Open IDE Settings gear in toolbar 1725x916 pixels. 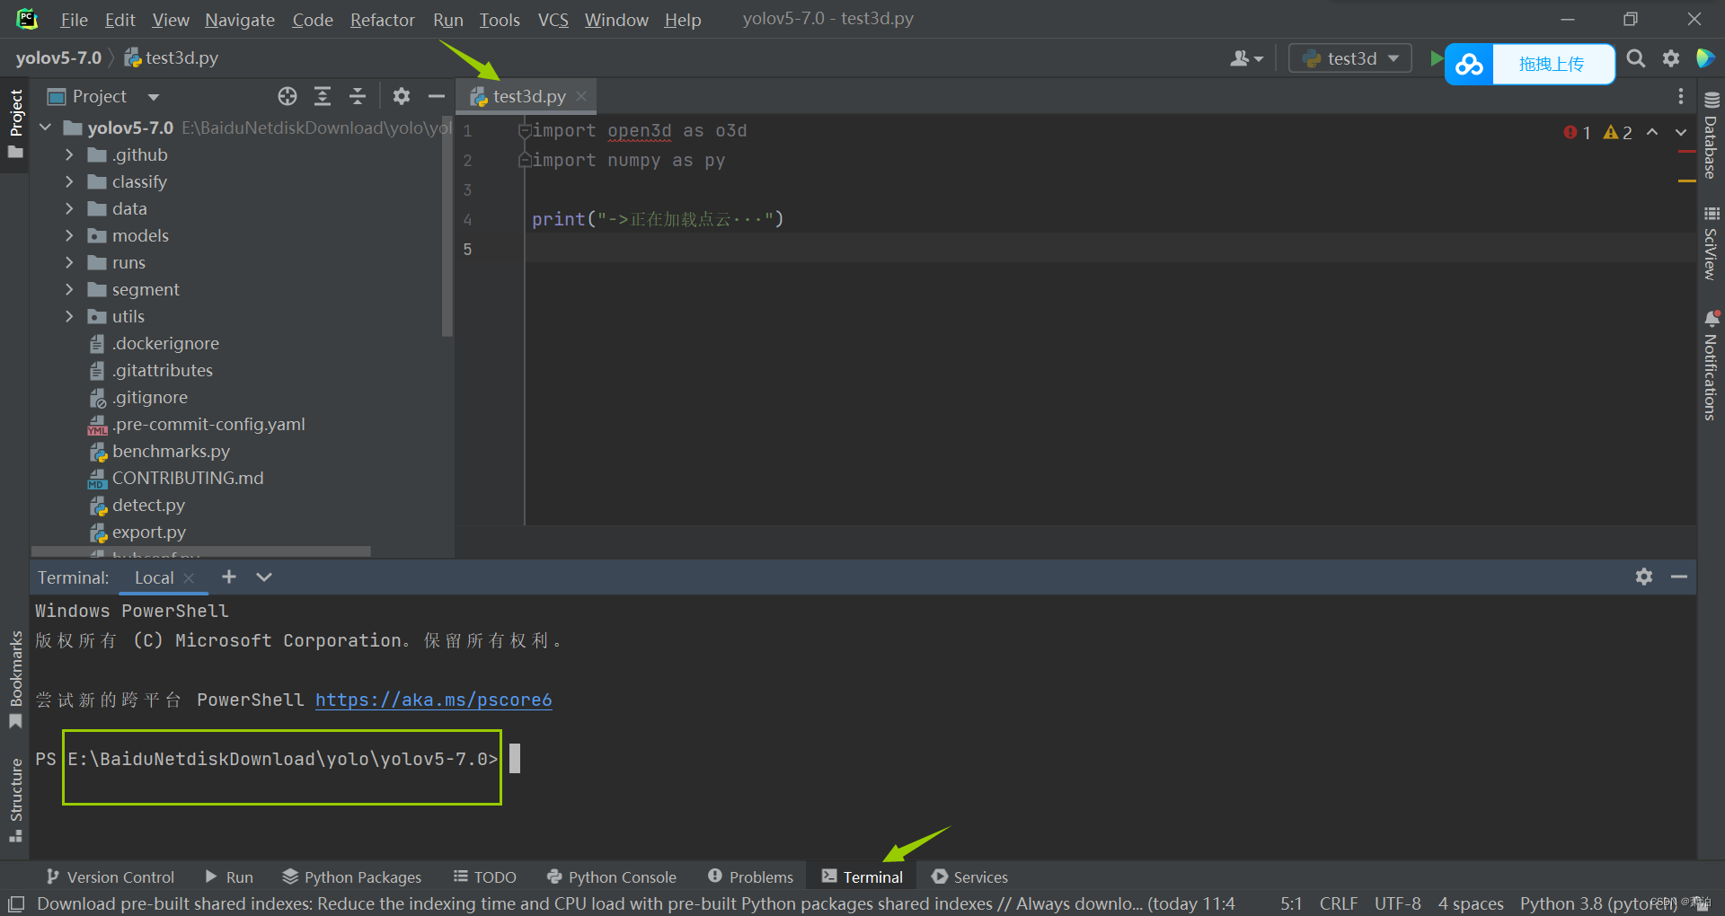(x=1671, y=58)
